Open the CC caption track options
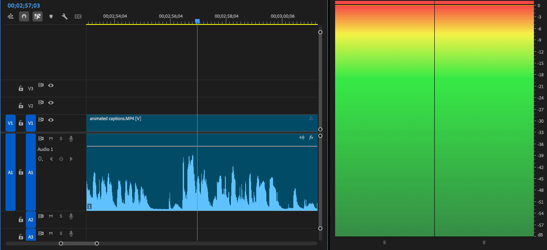Viewport: 547px width, 250px height. pos(78,16)
